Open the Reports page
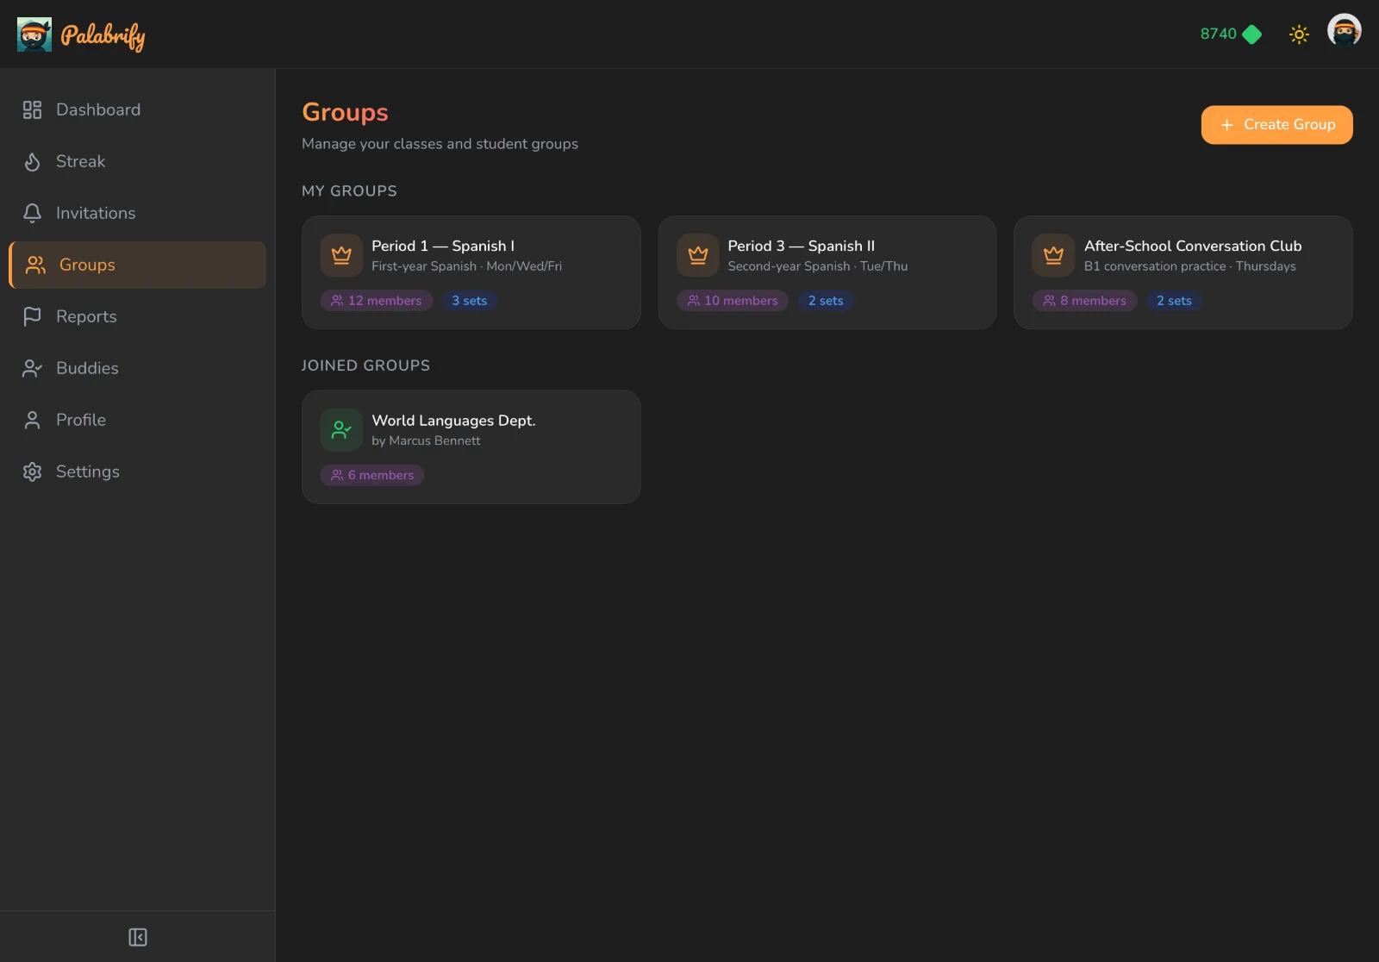Viewport: 1379px width, 962px height. coord(138,316)
